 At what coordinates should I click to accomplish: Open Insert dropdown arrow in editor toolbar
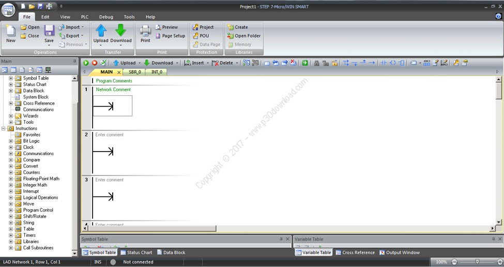pos(208,63)
